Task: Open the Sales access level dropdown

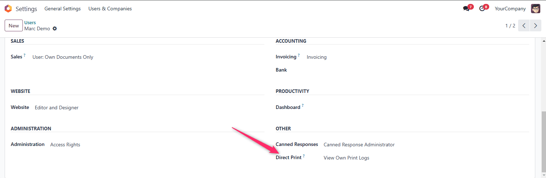Action: click(63, 57)
